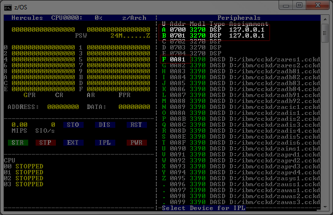Select the FPR register view
This screenshot has height=215, width=333.
(x=125, y=95)
